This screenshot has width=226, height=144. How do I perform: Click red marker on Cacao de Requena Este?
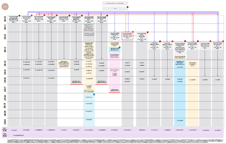(160, 41)
